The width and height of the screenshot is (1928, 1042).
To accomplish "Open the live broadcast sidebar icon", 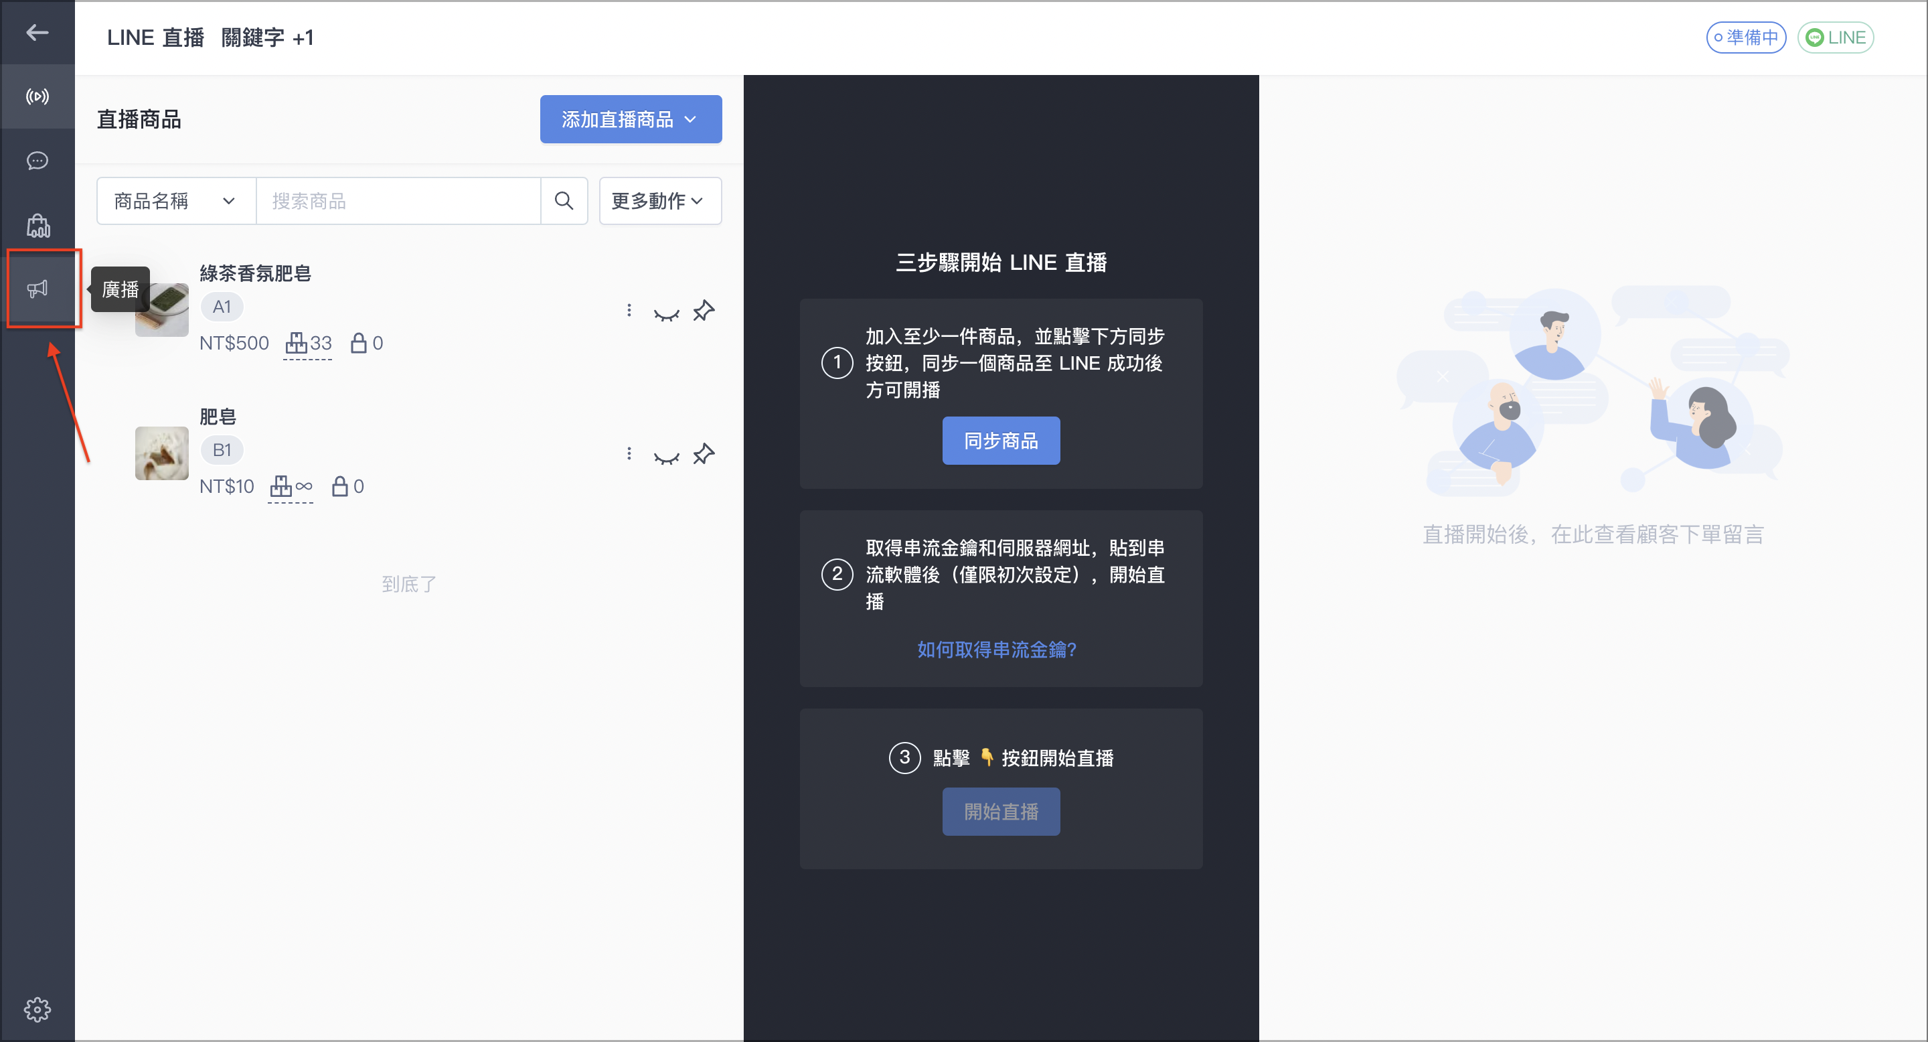I will point(37,96).
